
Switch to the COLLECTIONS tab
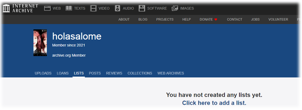[140, 73]
